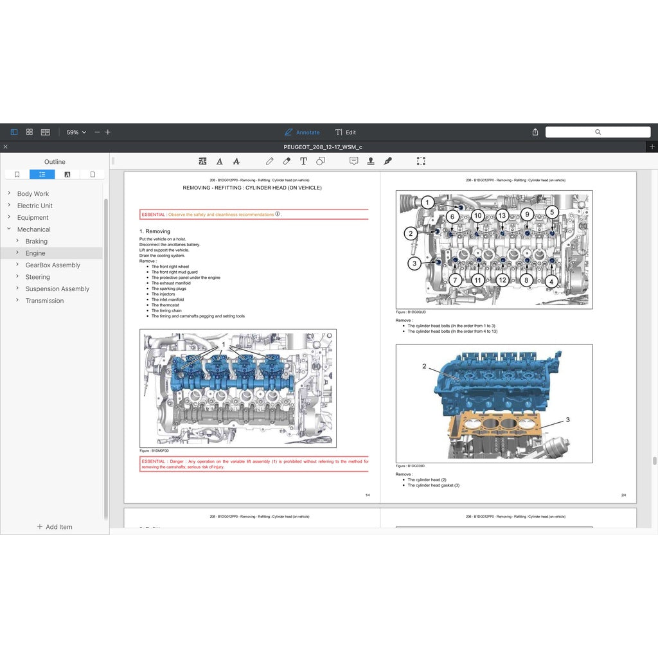Image resolution: width=658 pixels, height=658 pixels.
Task: Toggle the sidebar panel visibility
Action: (13, 132)
